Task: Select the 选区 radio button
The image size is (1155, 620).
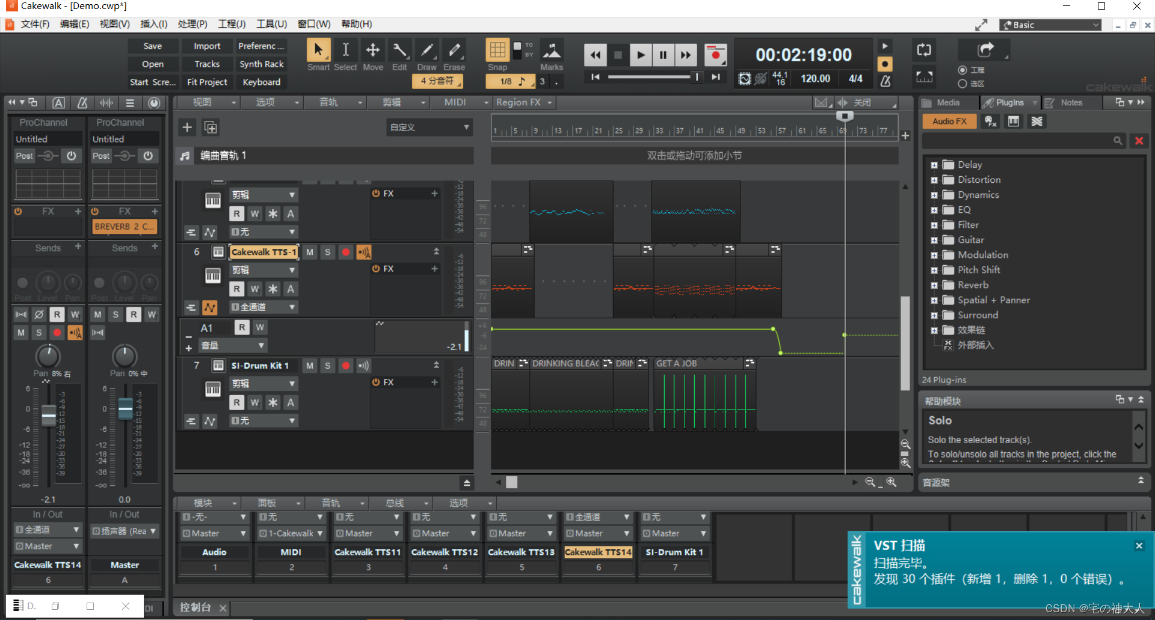Action: [962, 84]
